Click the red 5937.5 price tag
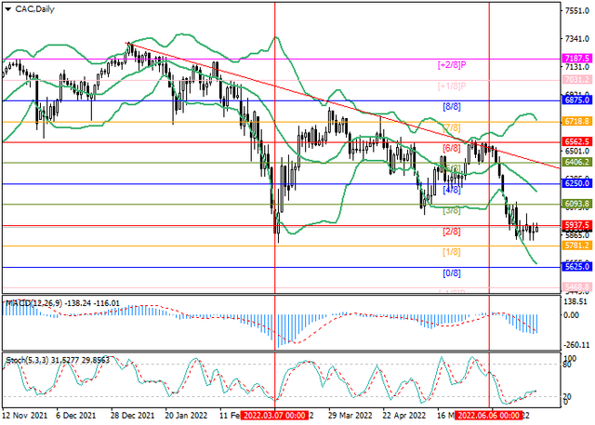Viewport: 595px width, 425px height. click(577, 225)
